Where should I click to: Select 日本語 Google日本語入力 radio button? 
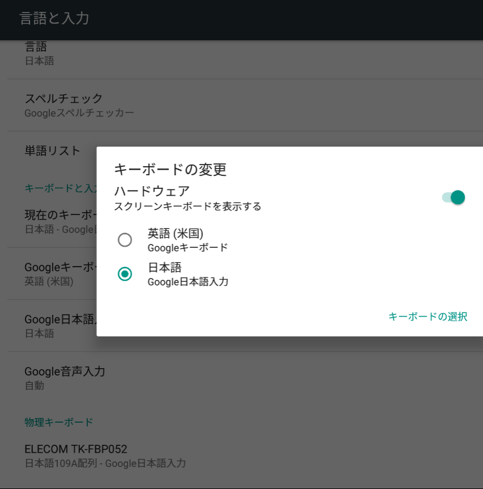[125, 274]
